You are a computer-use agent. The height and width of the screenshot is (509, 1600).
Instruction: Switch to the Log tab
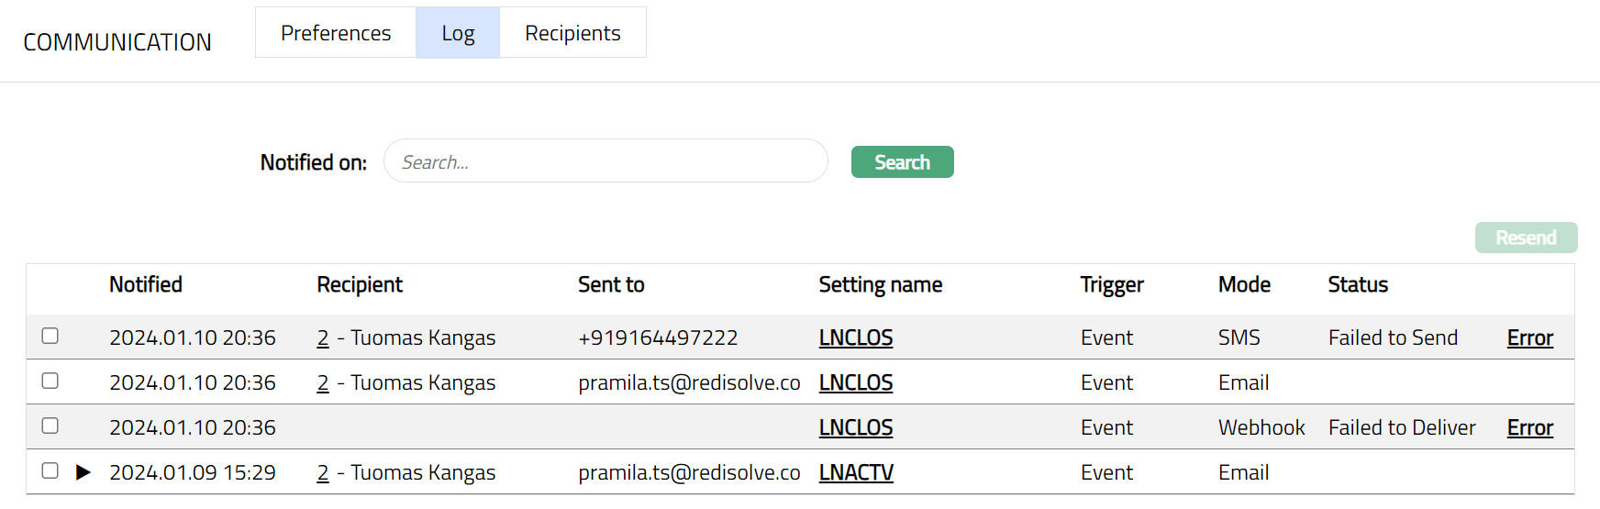tap(458, 33)
